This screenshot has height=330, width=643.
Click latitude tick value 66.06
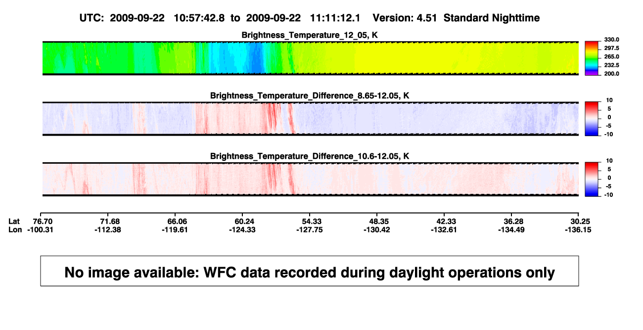[177, 221]
